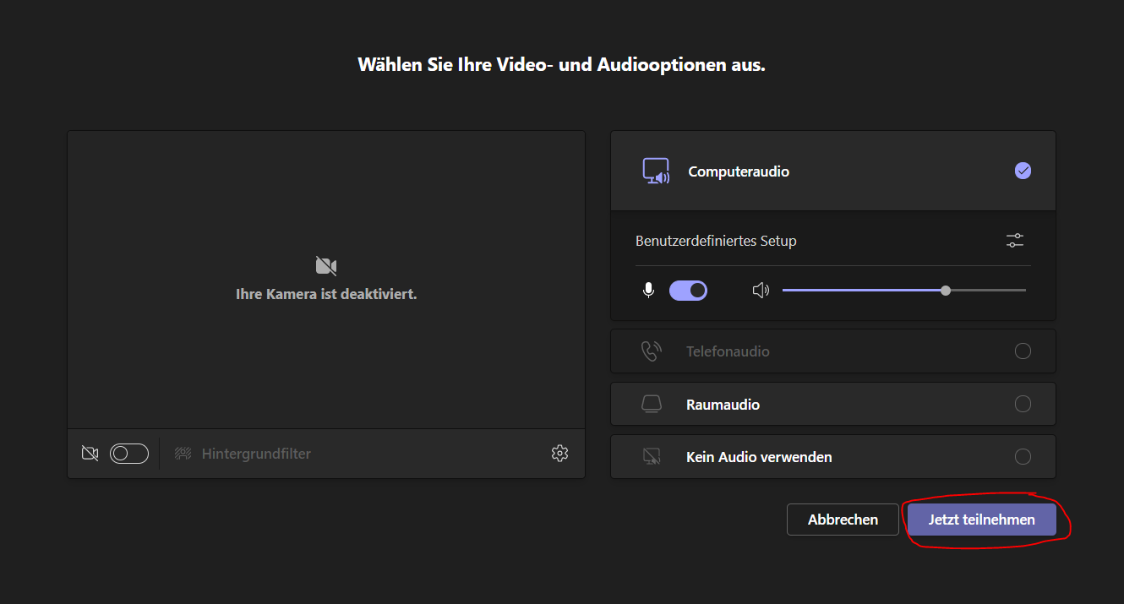Turn on the camera toggle switch

click(x=129, y=454)
